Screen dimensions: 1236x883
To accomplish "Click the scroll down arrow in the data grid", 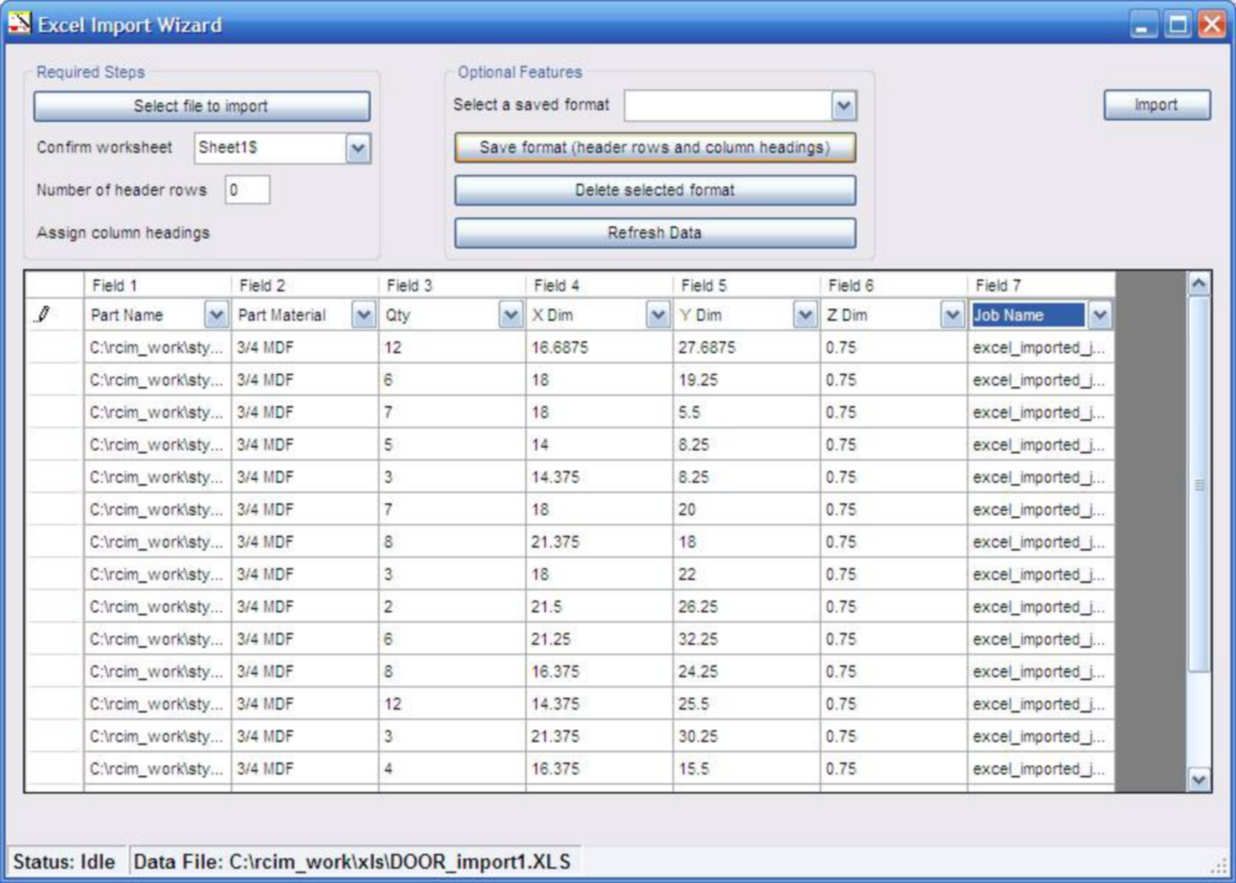I will coord(1199,780).
